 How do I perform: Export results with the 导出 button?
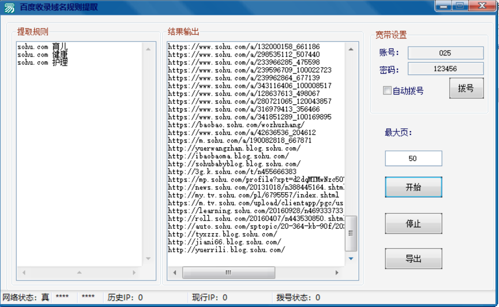coord(413,258)
